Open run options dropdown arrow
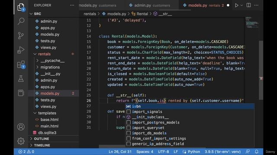277x155 pixels. [242, 5]
